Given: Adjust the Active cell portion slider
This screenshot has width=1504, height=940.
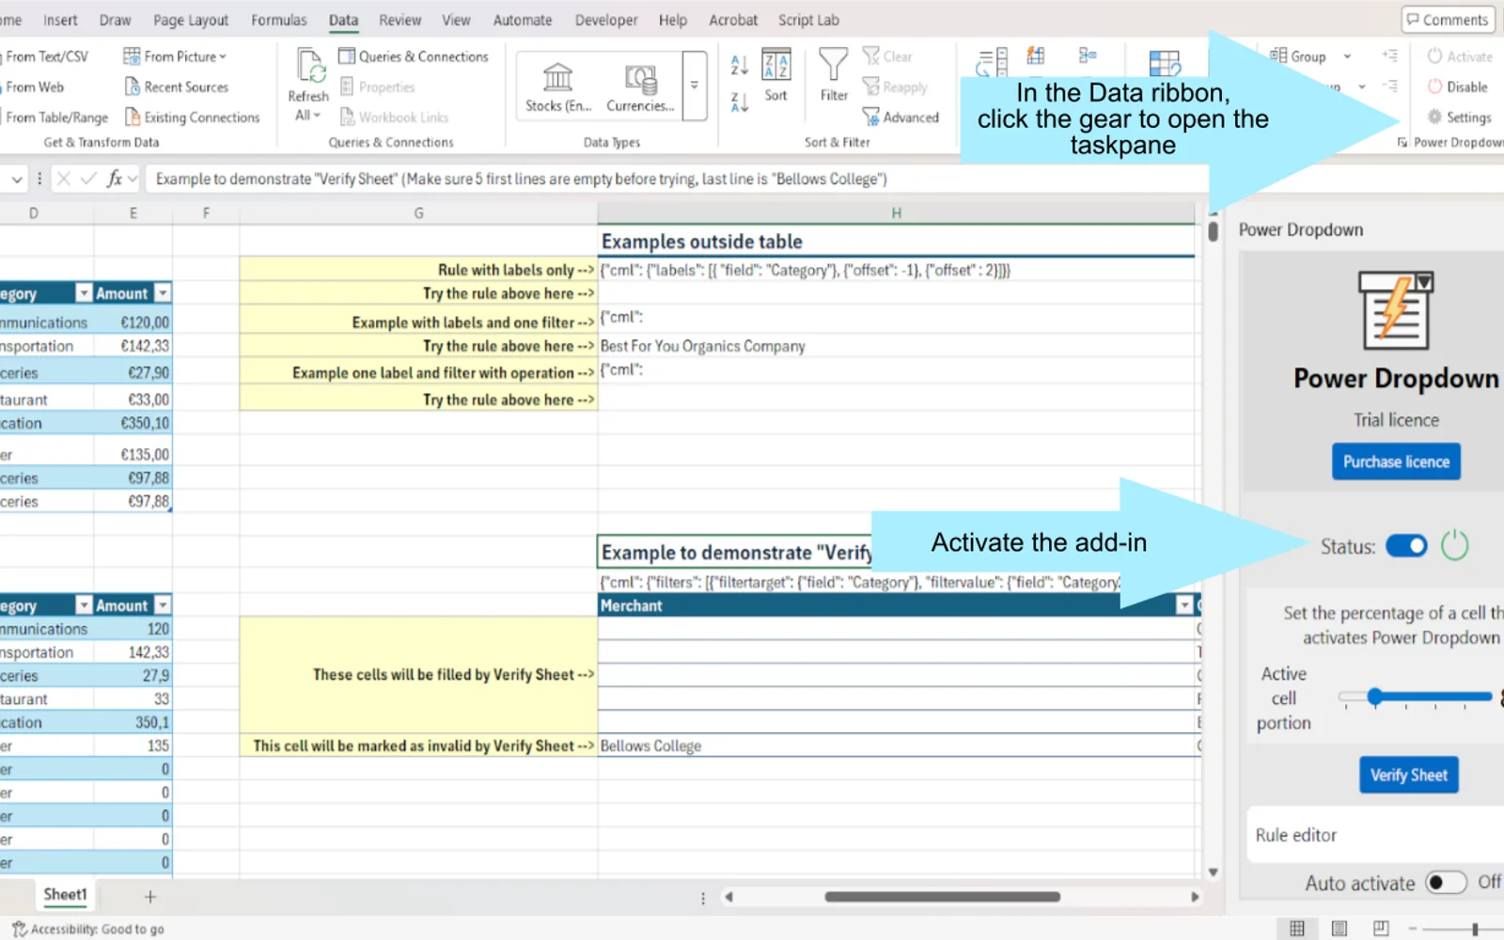Looking at the screenshot, I should click(x=1415, y=697).
